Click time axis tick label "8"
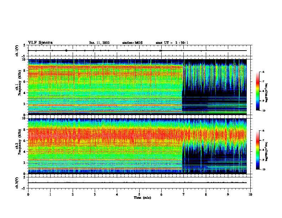The width and height of the screenshot is (282, 218). [206, 194]
